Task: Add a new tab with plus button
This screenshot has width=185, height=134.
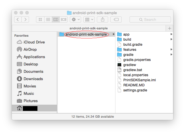Action: 170,28
